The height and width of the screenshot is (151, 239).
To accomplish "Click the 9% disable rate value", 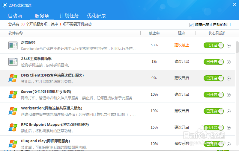I will coord(154,78).
